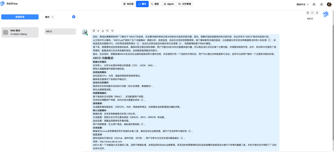Viewport: 334px width, 152px height.
Task: Create a new chat with the blue plus icon
Action: 74,17
